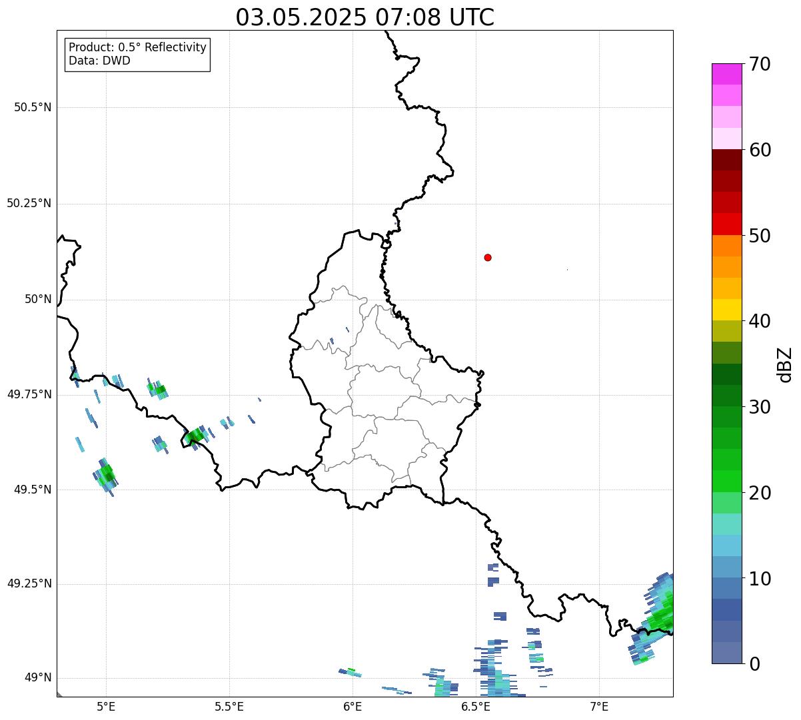Click the colorbar tick label 50
The height and width of the screenshot is (720, 801).
tap(759, 236)
